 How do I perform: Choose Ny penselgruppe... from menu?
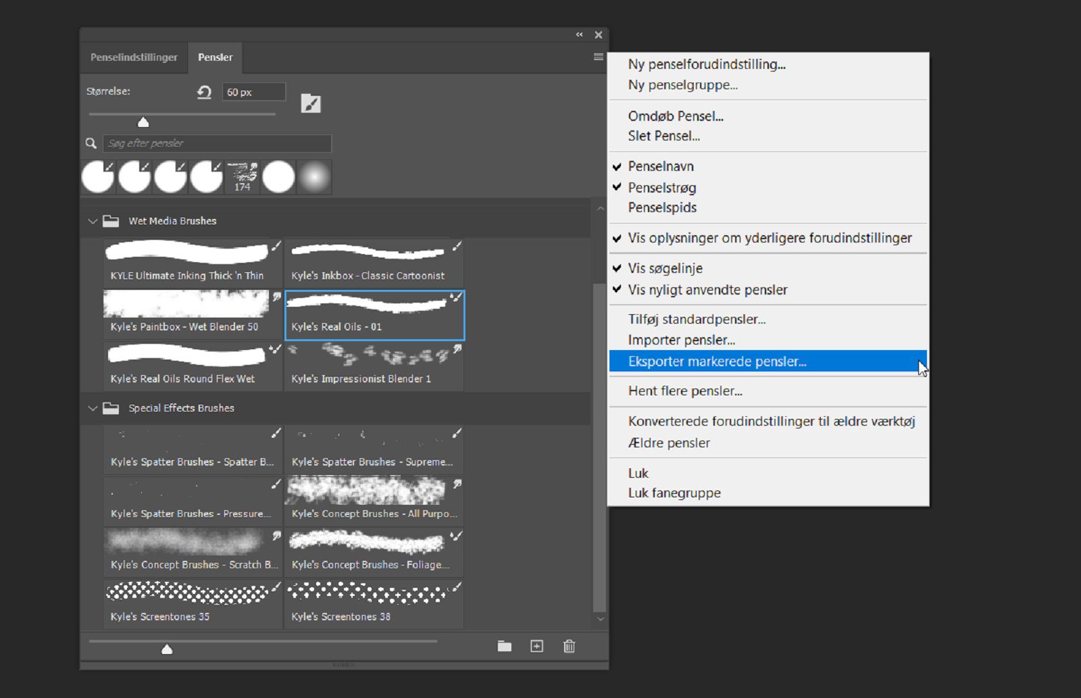(768, 85)
